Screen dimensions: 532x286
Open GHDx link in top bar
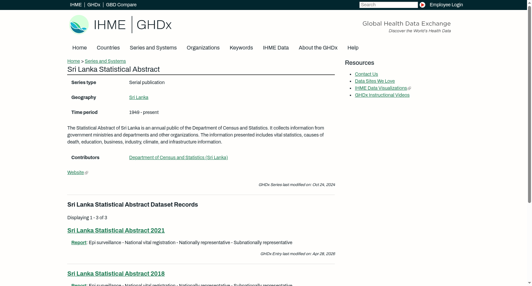tap(94, 5)
